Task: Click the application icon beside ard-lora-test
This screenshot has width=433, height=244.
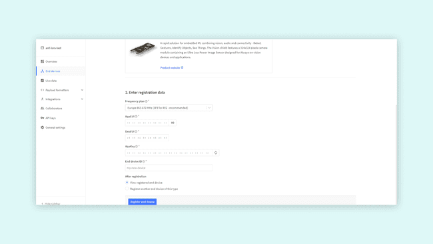Action: pyautogui.click(x=42, y=48)
